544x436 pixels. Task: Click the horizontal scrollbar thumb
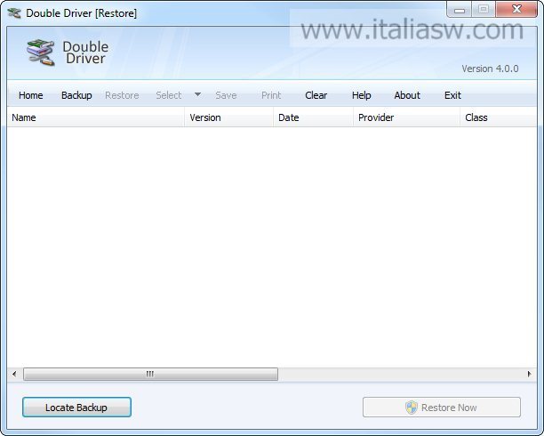(x=150, y=375)
